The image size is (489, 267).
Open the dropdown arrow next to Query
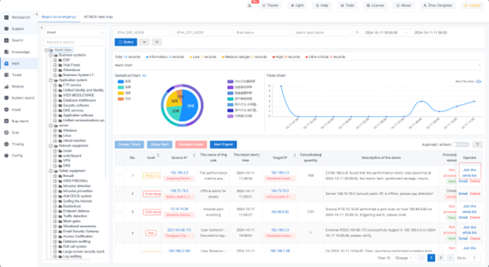pos(145,42)
